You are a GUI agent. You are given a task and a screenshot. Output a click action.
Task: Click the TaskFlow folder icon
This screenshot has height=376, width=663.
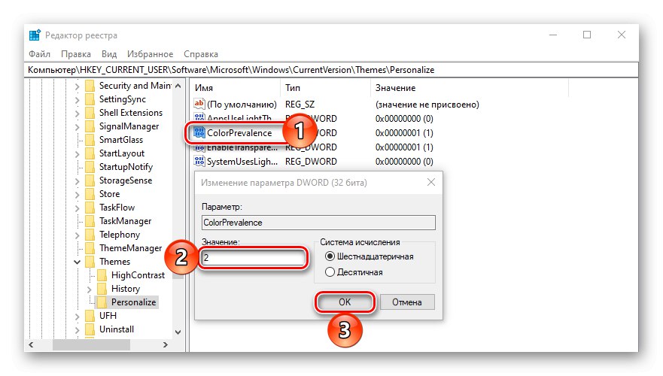click(90, 208)
